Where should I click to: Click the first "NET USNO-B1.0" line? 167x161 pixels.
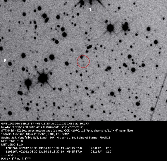coord(12,141)
